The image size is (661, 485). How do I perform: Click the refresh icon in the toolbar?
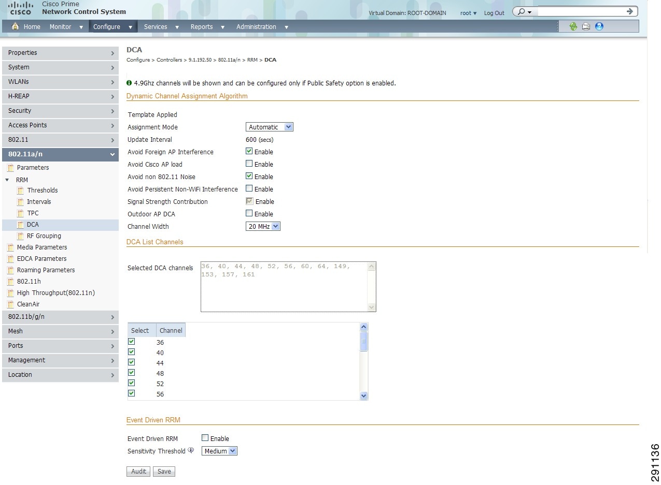point(573,26)
